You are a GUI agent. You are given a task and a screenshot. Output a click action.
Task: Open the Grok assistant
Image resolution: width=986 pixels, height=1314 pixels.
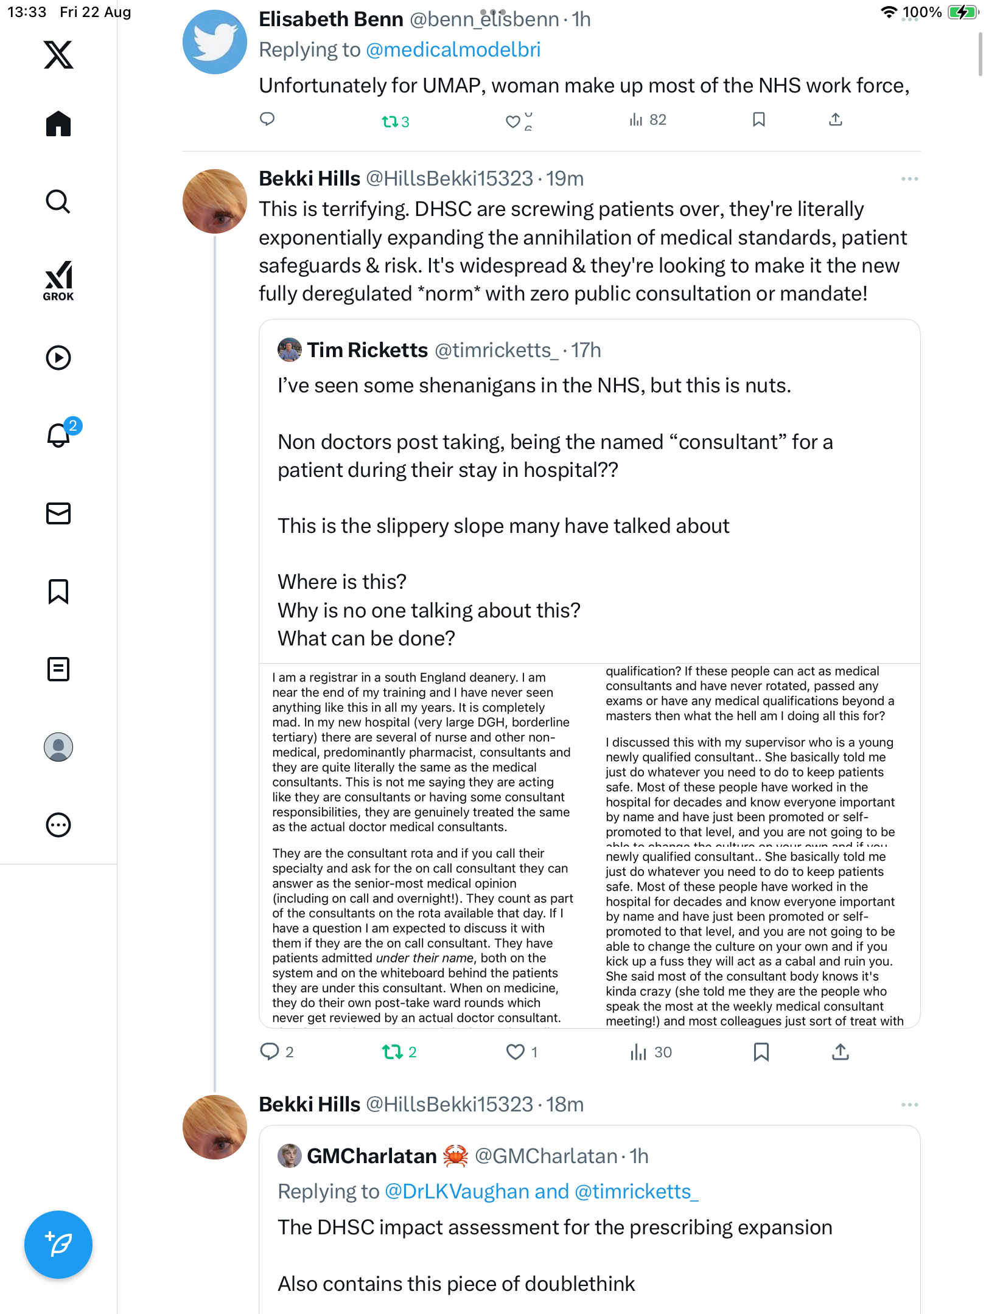58,281
